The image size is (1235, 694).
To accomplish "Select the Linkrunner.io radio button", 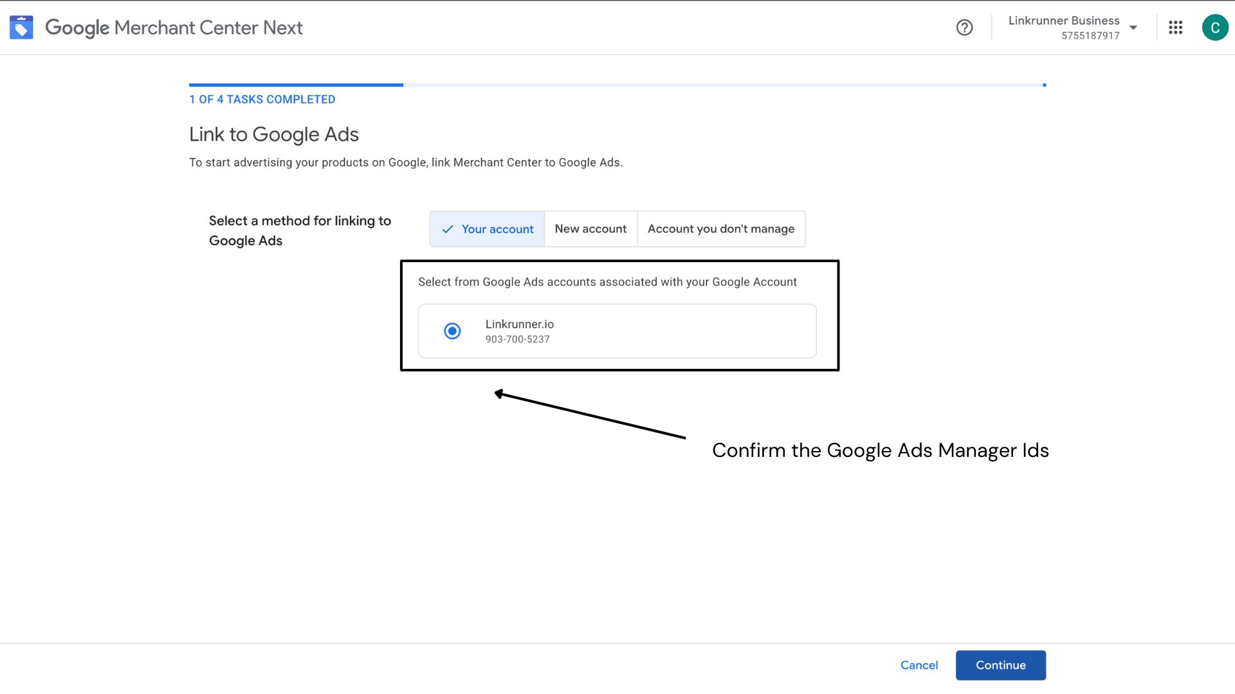I will point(452,331).
